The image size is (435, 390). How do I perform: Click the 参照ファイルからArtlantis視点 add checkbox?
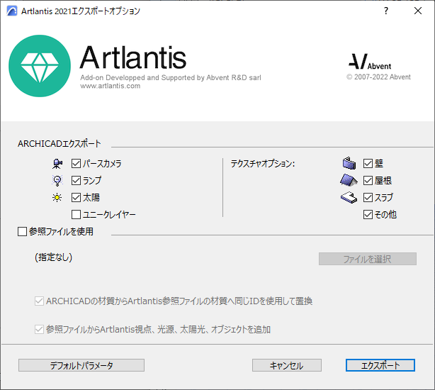[39, 330]
